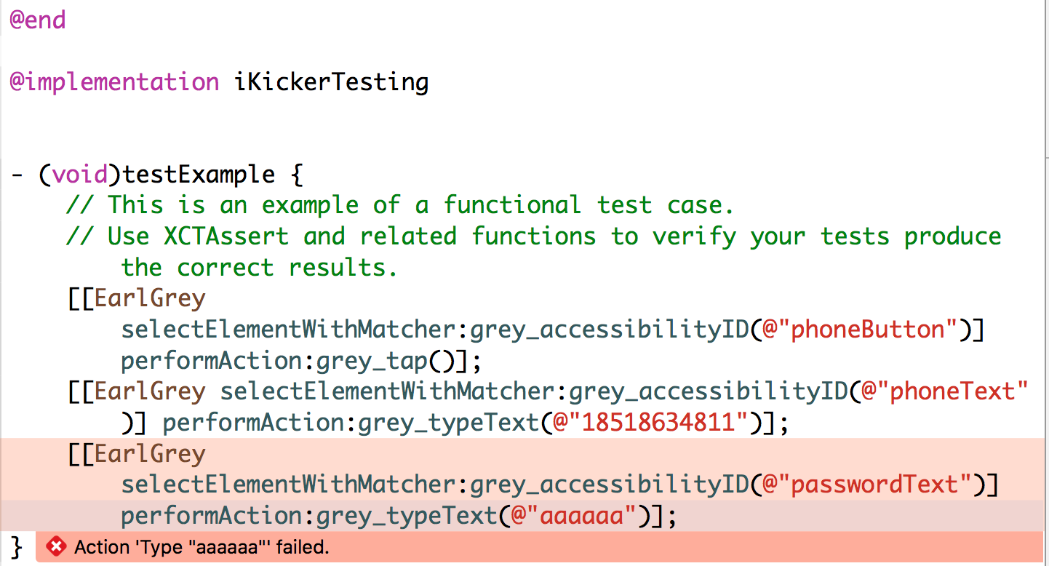Select the iKickerTesting class name
Viewport: 1049px width, 566px height.
tap(331, 82)
